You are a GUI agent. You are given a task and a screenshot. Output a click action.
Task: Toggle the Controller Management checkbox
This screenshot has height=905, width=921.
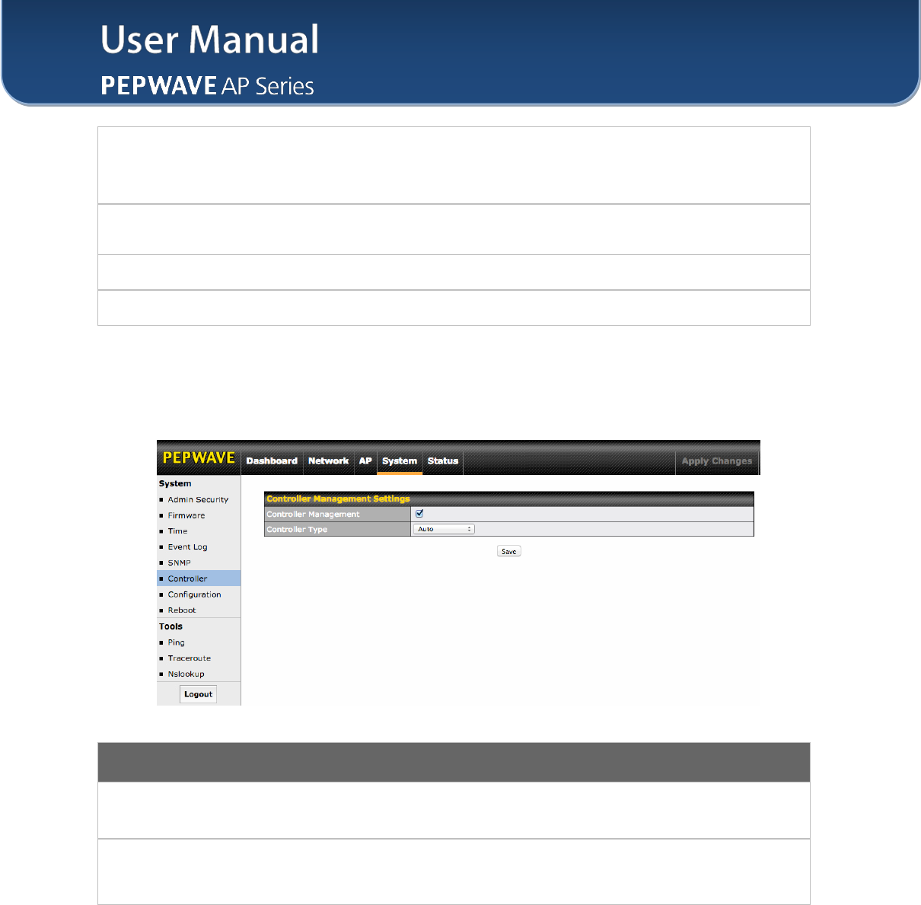pos(419,514)
